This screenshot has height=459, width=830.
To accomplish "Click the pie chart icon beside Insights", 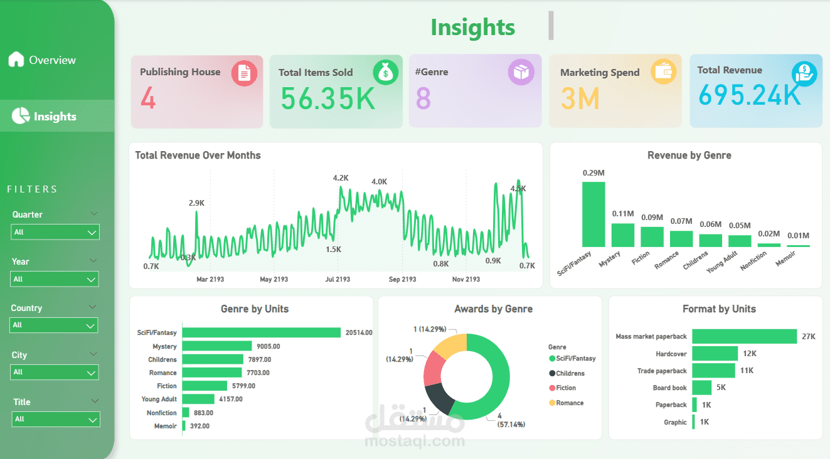I will (21, 115).
